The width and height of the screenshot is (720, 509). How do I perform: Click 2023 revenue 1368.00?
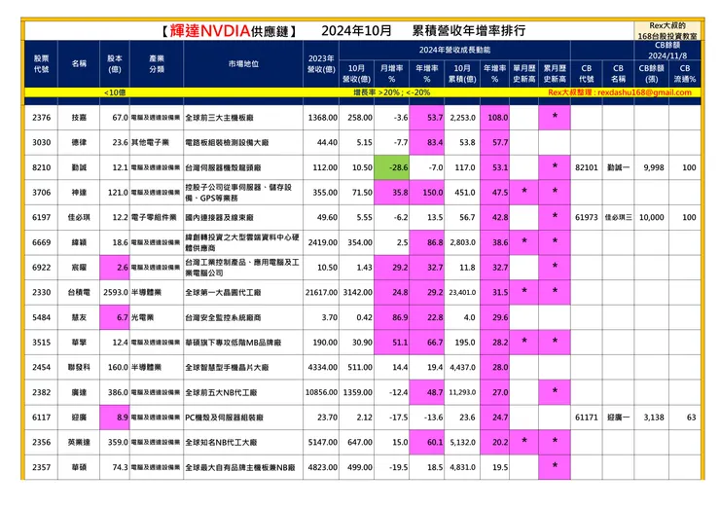(x=321, y=118)
